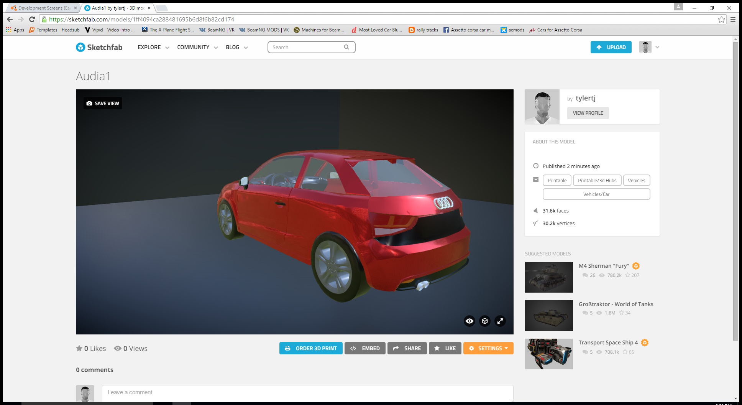The image size is (742, 405).
Task: Click the Sketchfab logo
Action: pyautogui.click(x=99, y=47)
